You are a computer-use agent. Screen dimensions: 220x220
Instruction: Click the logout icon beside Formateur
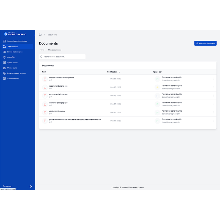click(x=31, y=186)
